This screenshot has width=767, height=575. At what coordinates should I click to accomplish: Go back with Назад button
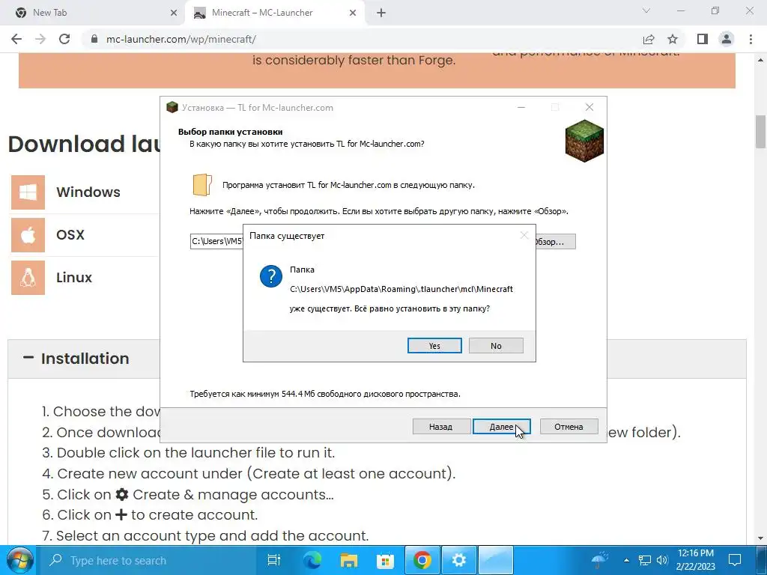click(x=440, y=426)
